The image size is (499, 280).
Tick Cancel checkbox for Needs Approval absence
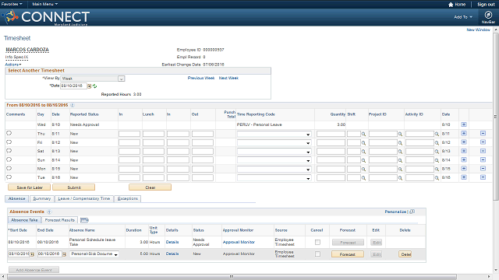pos(317,242)
